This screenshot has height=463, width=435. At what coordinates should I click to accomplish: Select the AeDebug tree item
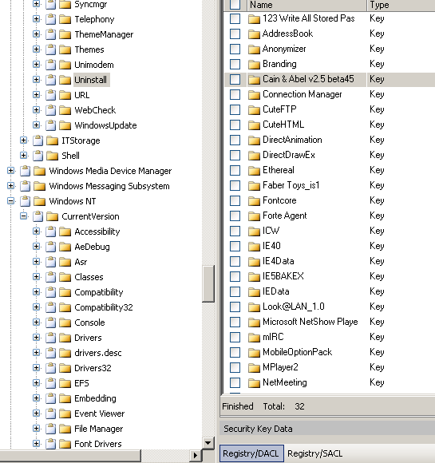tap(92, 247)
